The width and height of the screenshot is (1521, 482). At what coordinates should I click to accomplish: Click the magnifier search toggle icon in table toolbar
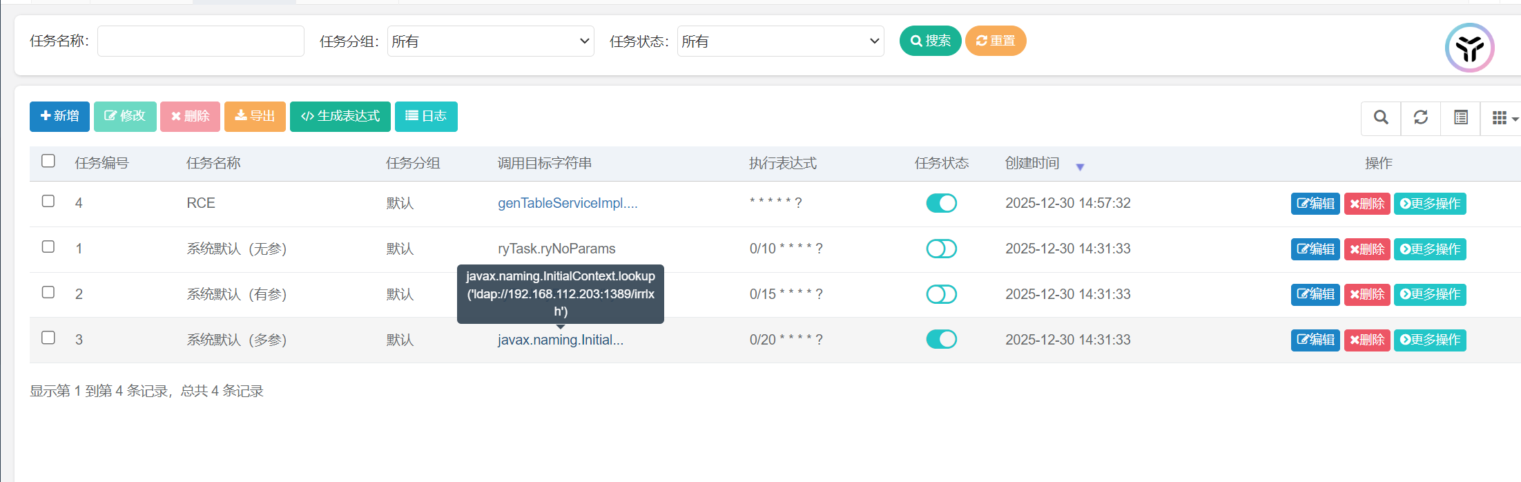[x=1381, y=117]
